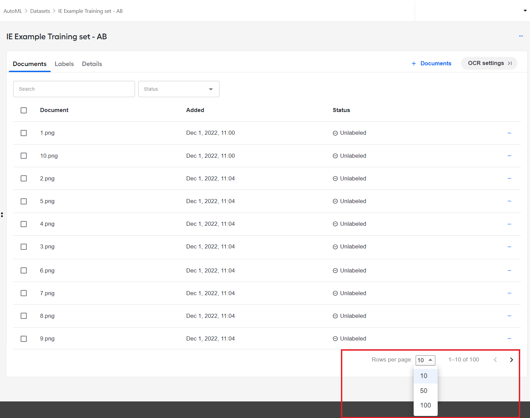Open the 8.png document
Image resolution: width=530 pixels, height=418 pixels.
point(47,316)
